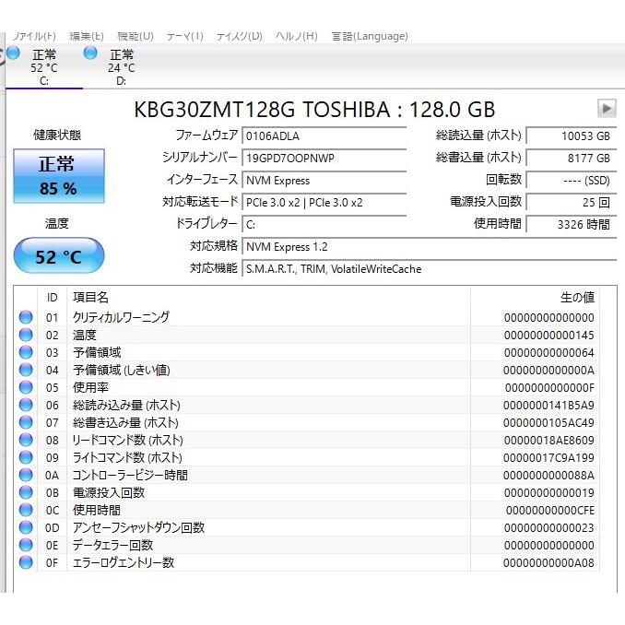Click status orb for 02 温度 row
625x625 pixels.
(26, 335)
